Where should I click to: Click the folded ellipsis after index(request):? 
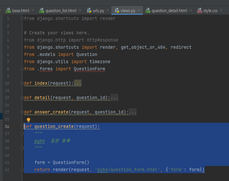pyautogui.click(x=78, y=83)
